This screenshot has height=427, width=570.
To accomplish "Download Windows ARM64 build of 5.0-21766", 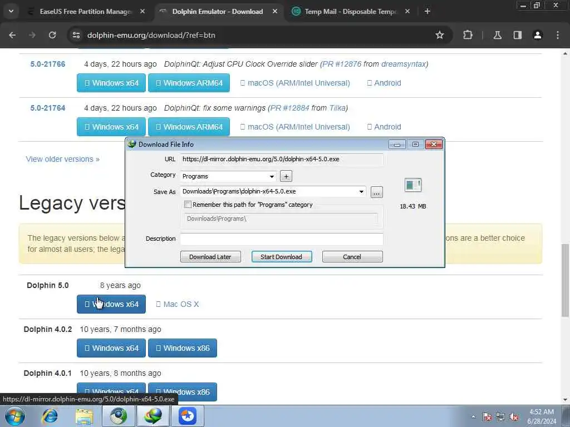I will pyautogui.click(x=189, y=83).
